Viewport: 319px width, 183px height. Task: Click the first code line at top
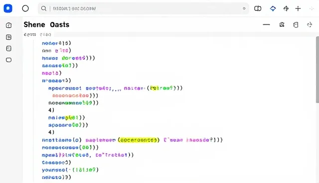[x=56, y=43]
